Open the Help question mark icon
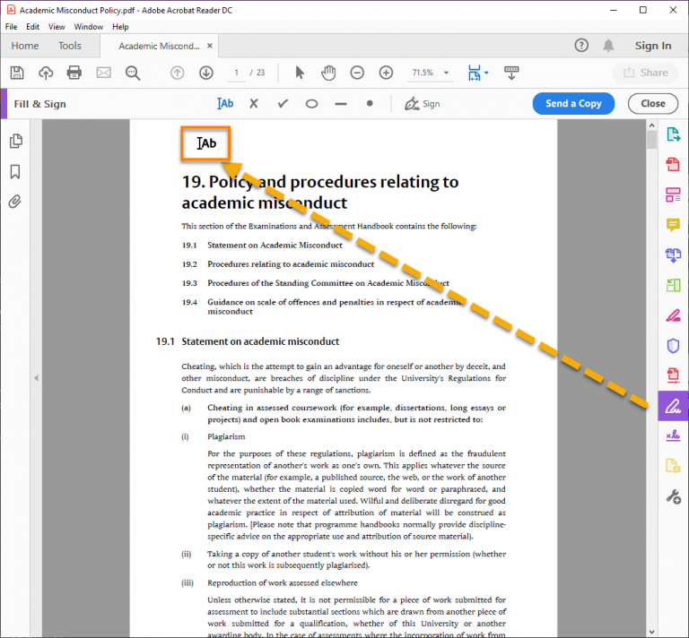Image resolution: width=689 pixels, height=638 pixels. click(x=581, y=45)
